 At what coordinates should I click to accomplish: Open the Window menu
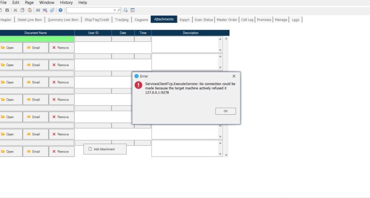point(47,3)
